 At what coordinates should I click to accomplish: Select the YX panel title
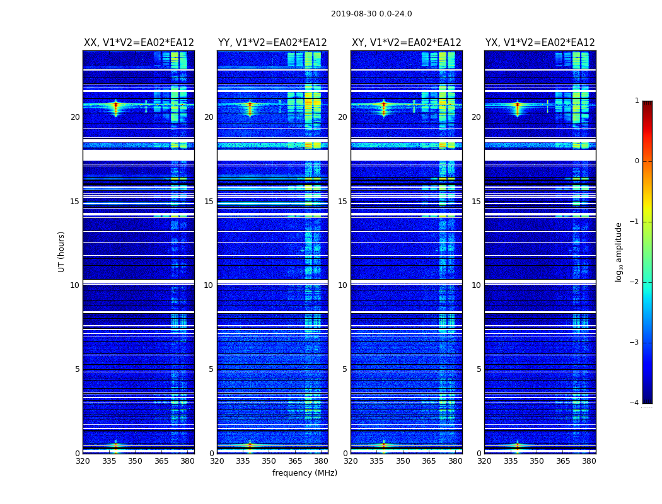pyautogui.click(x=540, y=43)
